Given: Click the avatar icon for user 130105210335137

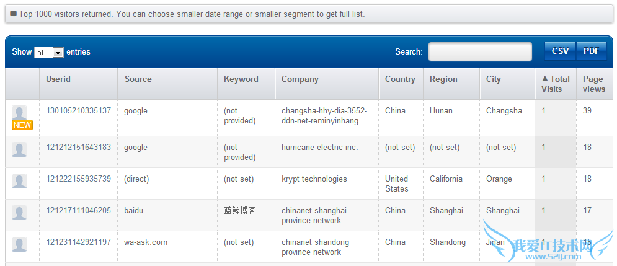Looking at the screenshot, I should click(20, 113).
